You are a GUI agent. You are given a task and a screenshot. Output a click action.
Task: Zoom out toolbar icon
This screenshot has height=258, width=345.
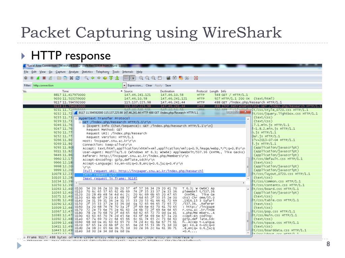point(147,78)
